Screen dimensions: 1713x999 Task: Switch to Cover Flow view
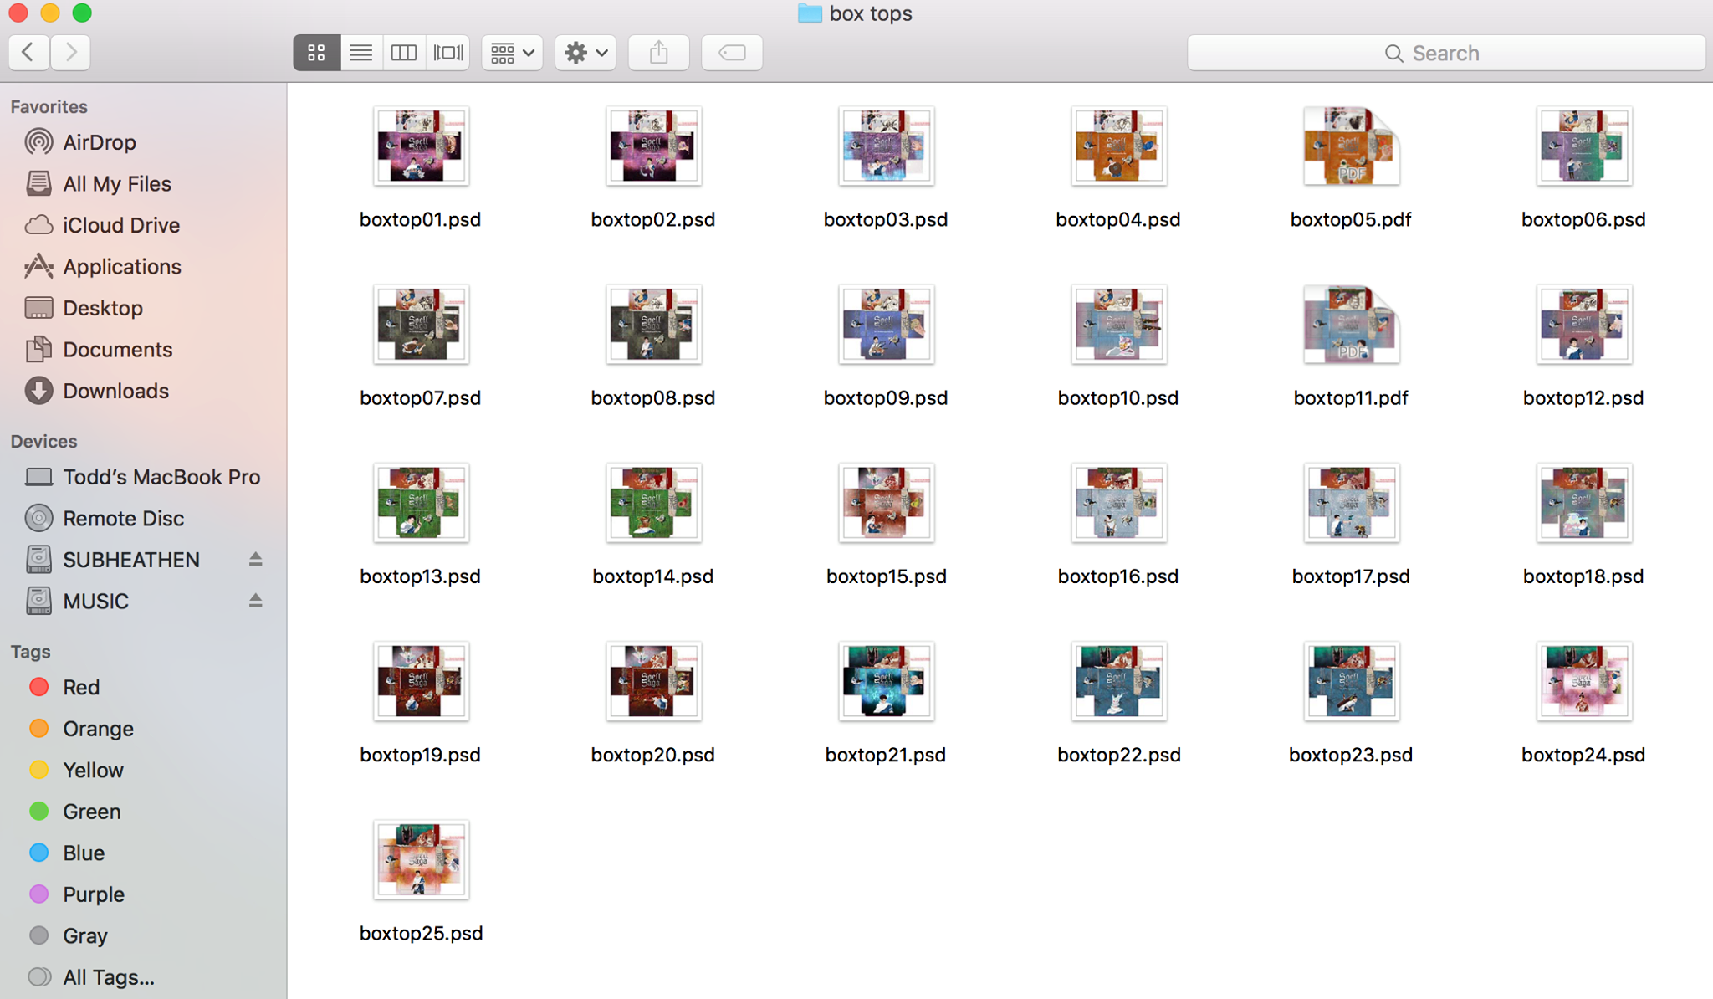447,53
